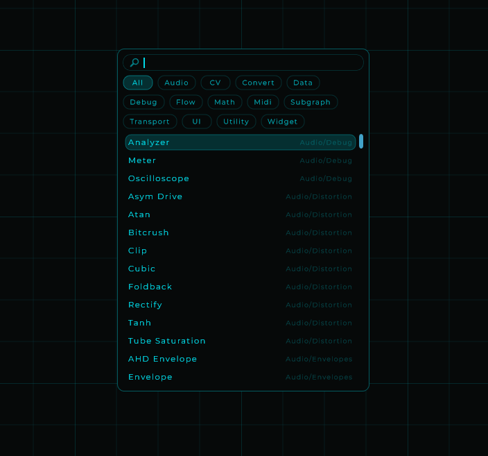Click the node list scrollbar thumb

[361, 142]
